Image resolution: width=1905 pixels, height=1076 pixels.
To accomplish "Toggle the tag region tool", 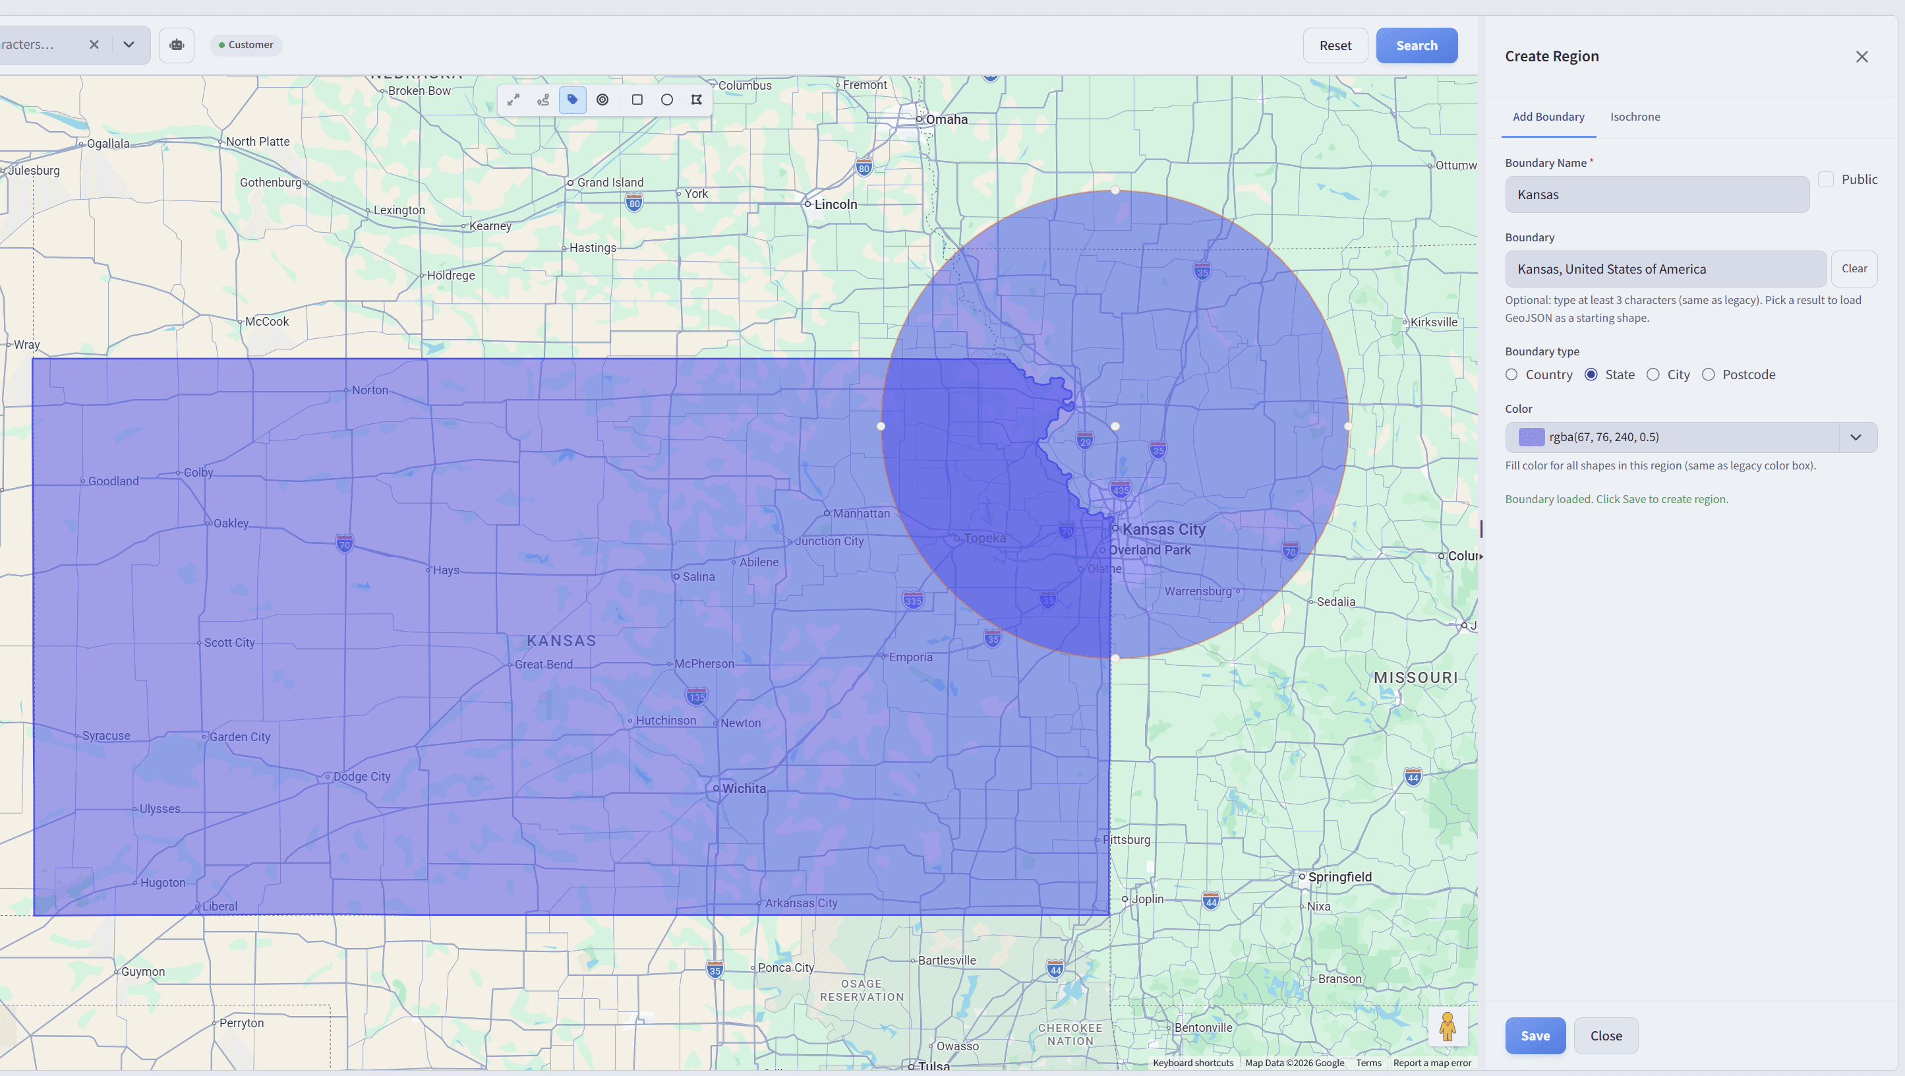I will [x=573, y=100].
